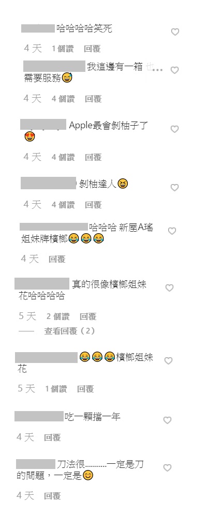The image size is (207, 515).
Task: Reply to Apple最會剝柚子了 comment
Action: [93, 157]
